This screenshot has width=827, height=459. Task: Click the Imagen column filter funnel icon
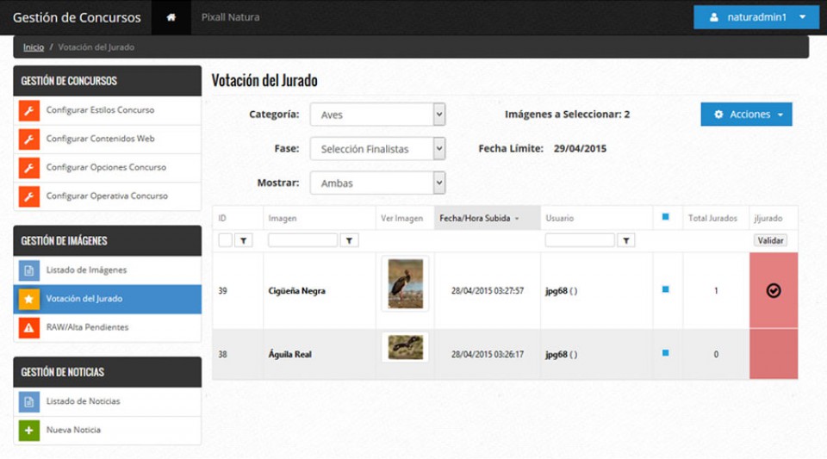pos(349,241)
